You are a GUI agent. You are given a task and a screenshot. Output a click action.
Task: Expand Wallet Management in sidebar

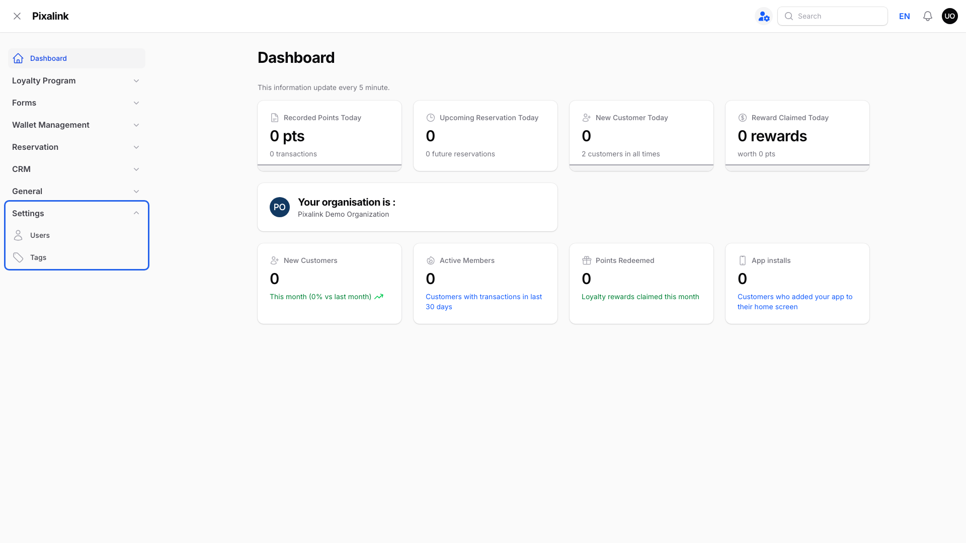coord(76,125)
